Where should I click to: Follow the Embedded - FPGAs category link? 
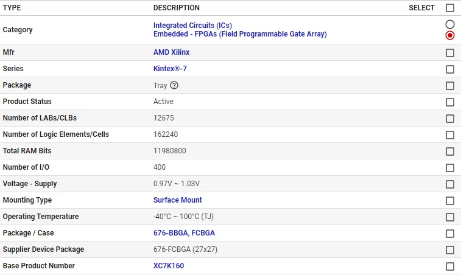tap(240, 34)
